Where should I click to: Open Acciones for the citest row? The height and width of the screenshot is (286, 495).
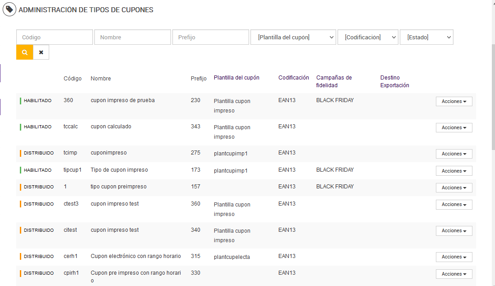coord(454,231)
